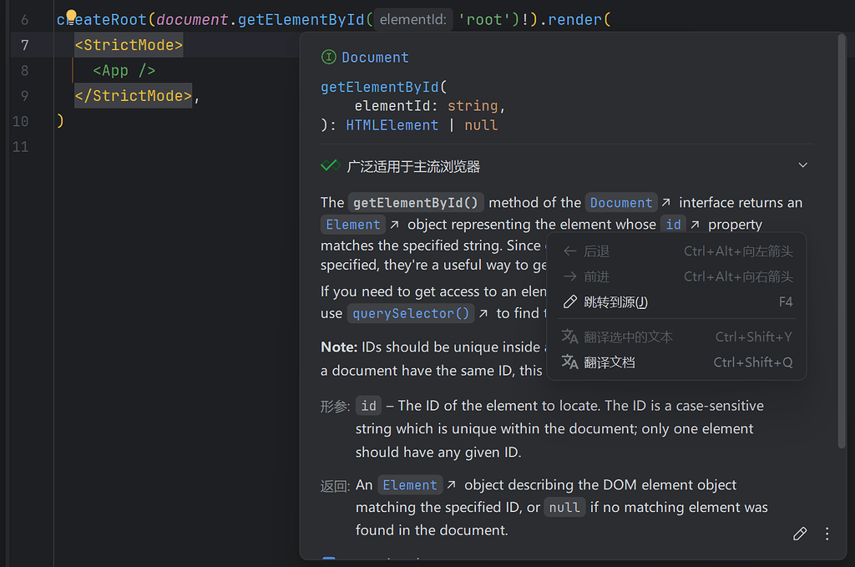
Task: Choose 翻译选中的文本 menu entry
Action: click(676, 337)
